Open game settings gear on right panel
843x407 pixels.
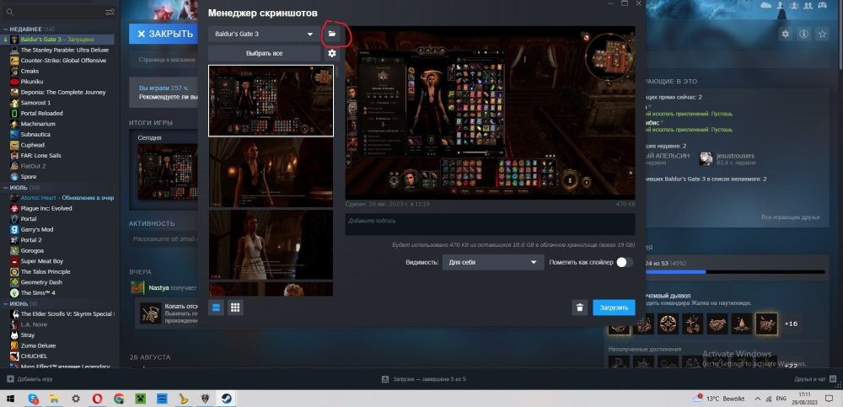click(x=785, y=34)
